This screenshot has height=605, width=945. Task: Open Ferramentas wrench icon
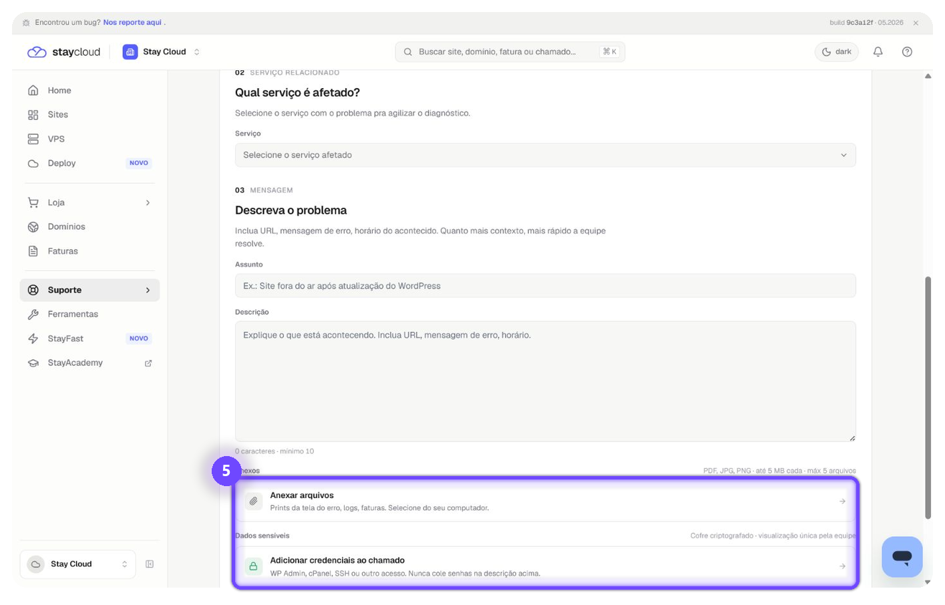(x=33, y=314)
